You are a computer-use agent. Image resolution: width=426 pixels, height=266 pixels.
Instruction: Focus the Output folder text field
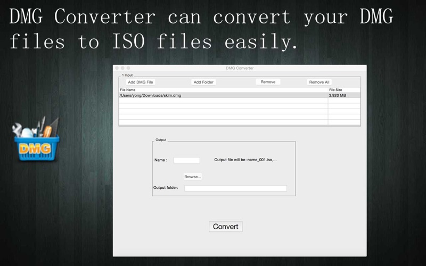point(235,188)
